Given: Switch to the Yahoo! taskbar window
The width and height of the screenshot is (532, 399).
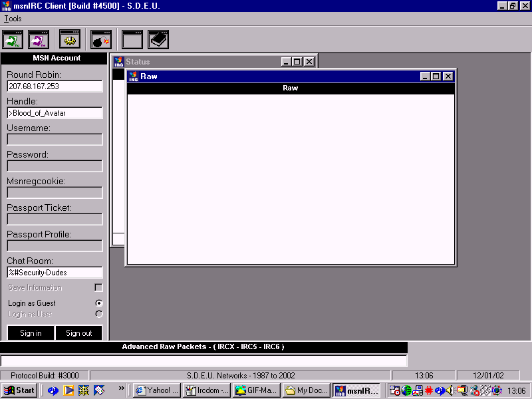Looking at the screenshot, I should coord(157,390).
